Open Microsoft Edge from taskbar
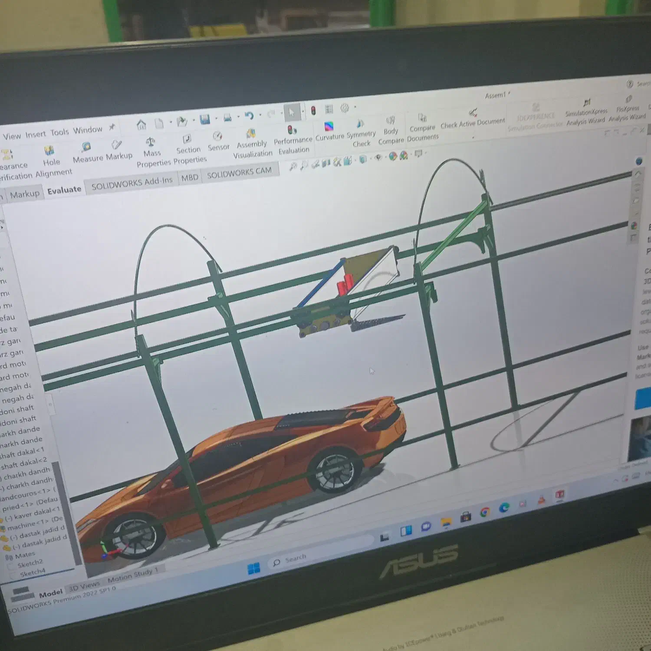This screenshot has height=651, width=651. pos(504,507)
